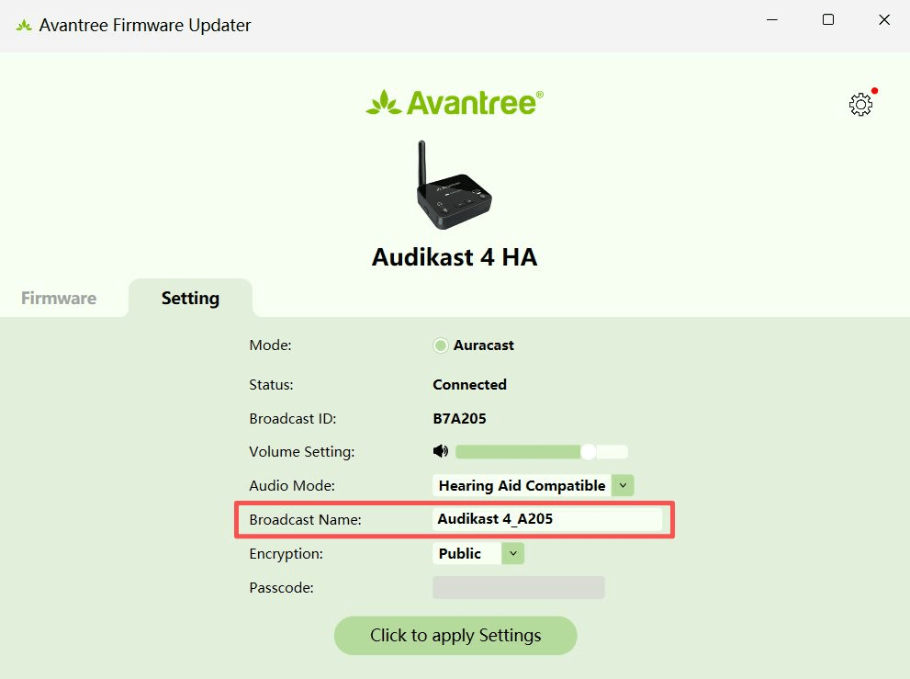
Task: Click the Audikast 4 HA heading
Action: (x=455, y=256)
